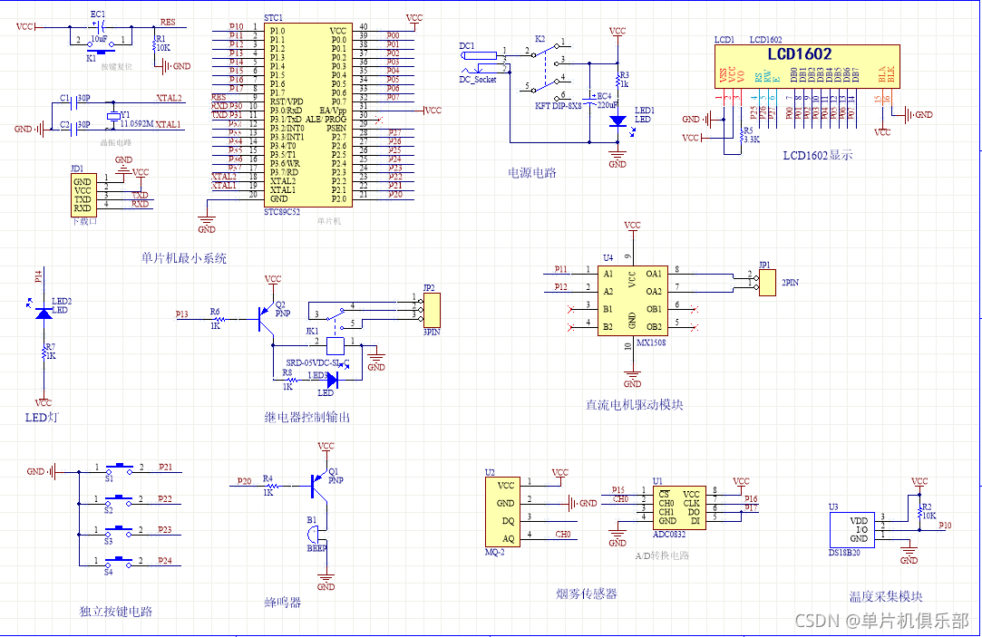Image resolution: width=982 pixels, height=637 pixels.
Task: Click the Y1 crystal oscillator symbol
Action: click(113, 116)
